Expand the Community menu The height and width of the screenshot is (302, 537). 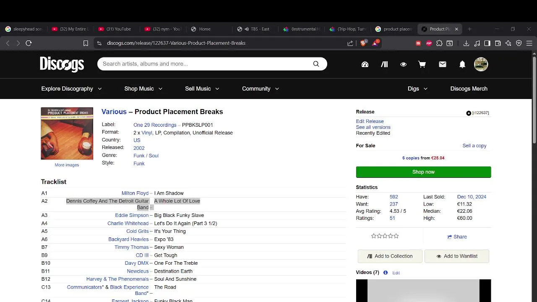260,89
